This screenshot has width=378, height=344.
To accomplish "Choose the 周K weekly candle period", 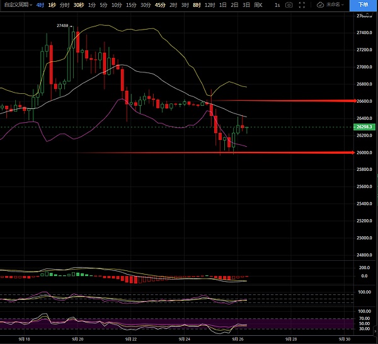I will 257,5.
